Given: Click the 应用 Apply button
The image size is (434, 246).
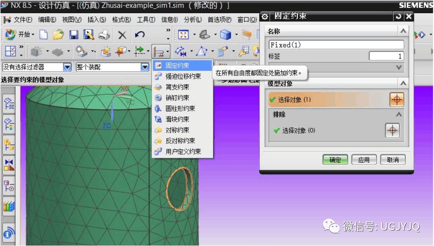Looking at the screenshot, I should [364, 160].
